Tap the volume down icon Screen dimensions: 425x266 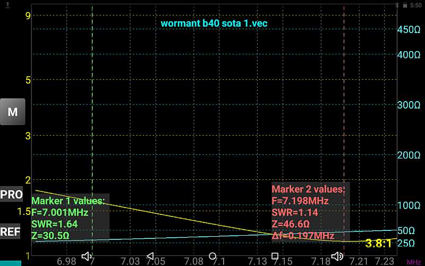(87, 256)
